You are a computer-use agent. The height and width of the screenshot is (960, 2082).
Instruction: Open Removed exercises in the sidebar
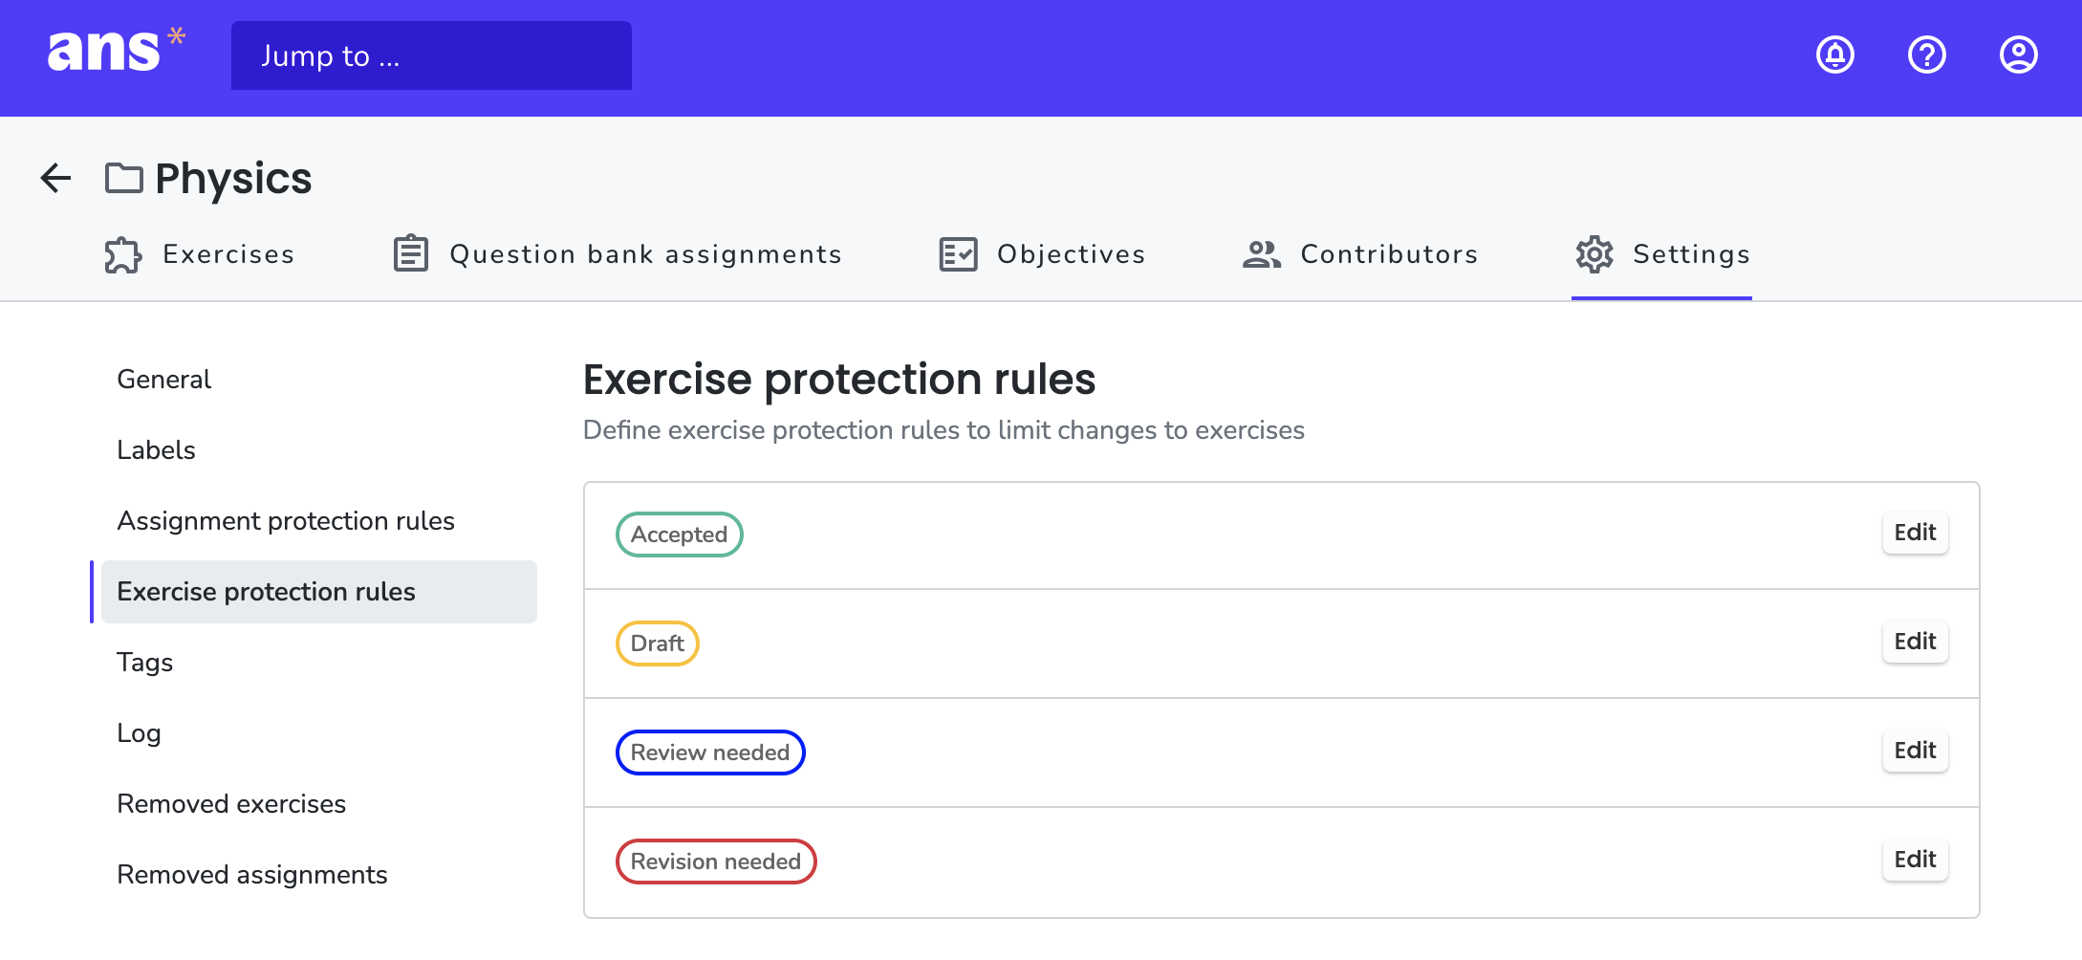pyautogui.click(x=231, y=803)
